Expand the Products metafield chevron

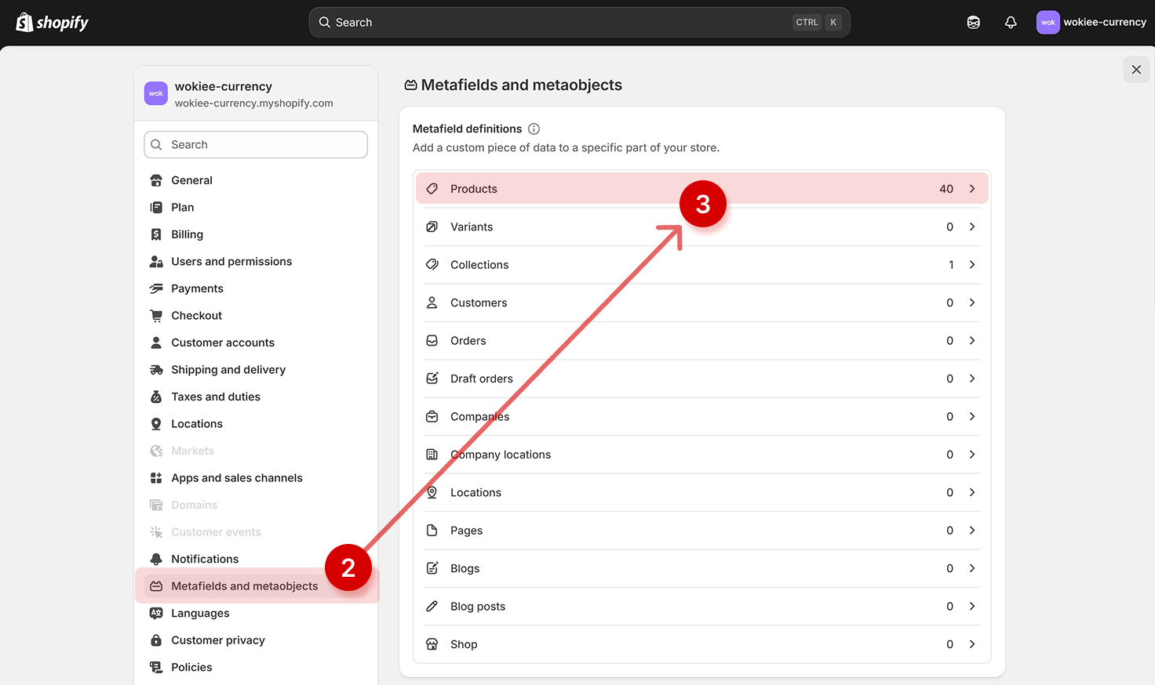coord(972,189)
